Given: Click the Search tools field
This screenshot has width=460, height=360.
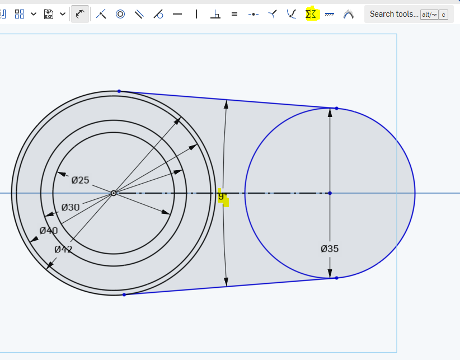Looking at the screenshot, I should [x=393, y=14].
